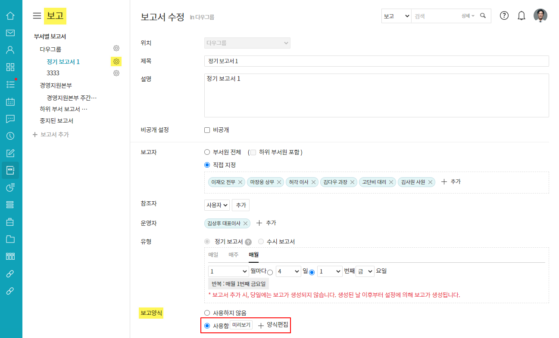Click the notification bell icon
The height and width of the screenshot is (338, 559).
pos(522,16)
